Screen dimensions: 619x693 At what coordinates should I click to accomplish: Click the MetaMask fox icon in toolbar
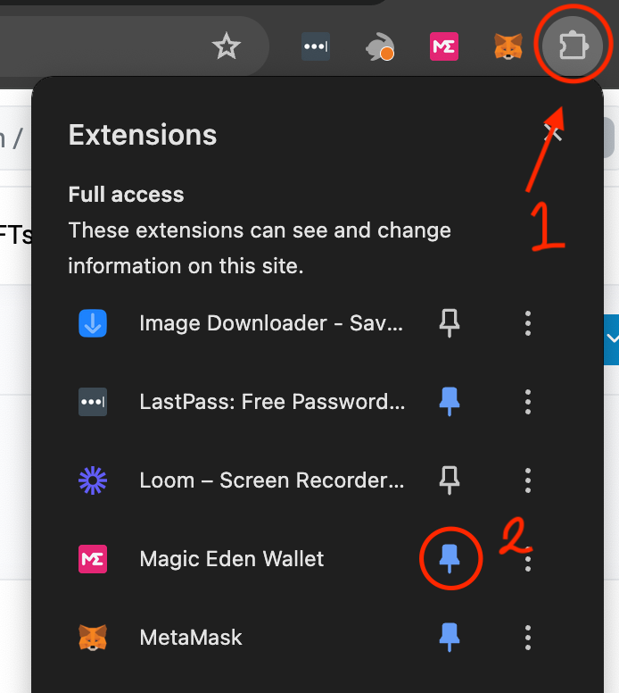(x=508, y=46)
